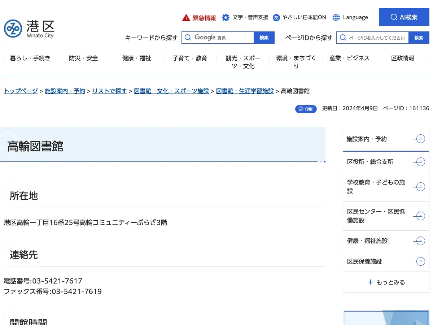433x325 pixels.
Task: Click the fax number 03-5421-7619
Action: (x=76, y=291)
